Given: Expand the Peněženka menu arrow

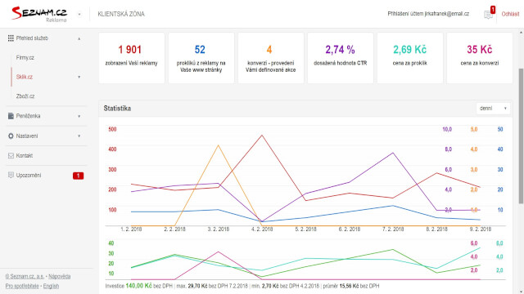Looking at the screenshot, I should [79, 116].
